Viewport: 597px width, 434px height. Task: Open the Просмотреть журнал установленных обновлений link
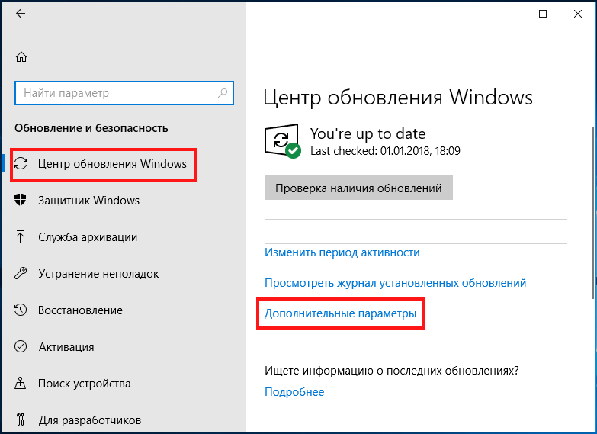pos(395,283)
